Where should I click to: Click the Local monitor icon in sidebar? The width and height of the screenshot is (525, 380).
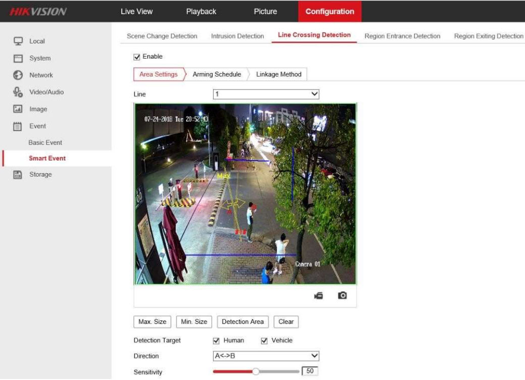pyautogui.click(x=18, y=41)
